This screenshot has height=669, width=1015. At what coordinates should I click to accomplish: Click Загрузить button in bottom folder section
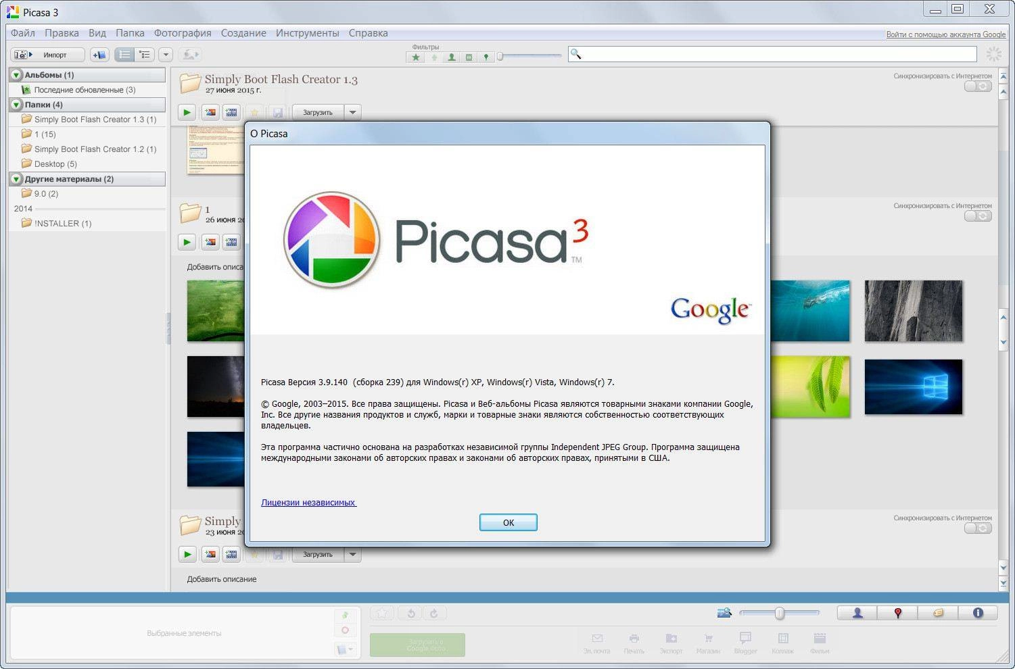click(x=318, y=554)
